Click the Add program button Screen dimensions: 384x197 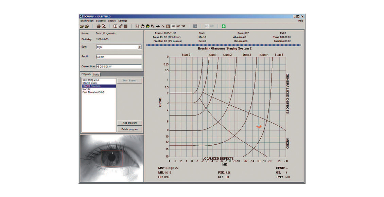coord(129,123)
